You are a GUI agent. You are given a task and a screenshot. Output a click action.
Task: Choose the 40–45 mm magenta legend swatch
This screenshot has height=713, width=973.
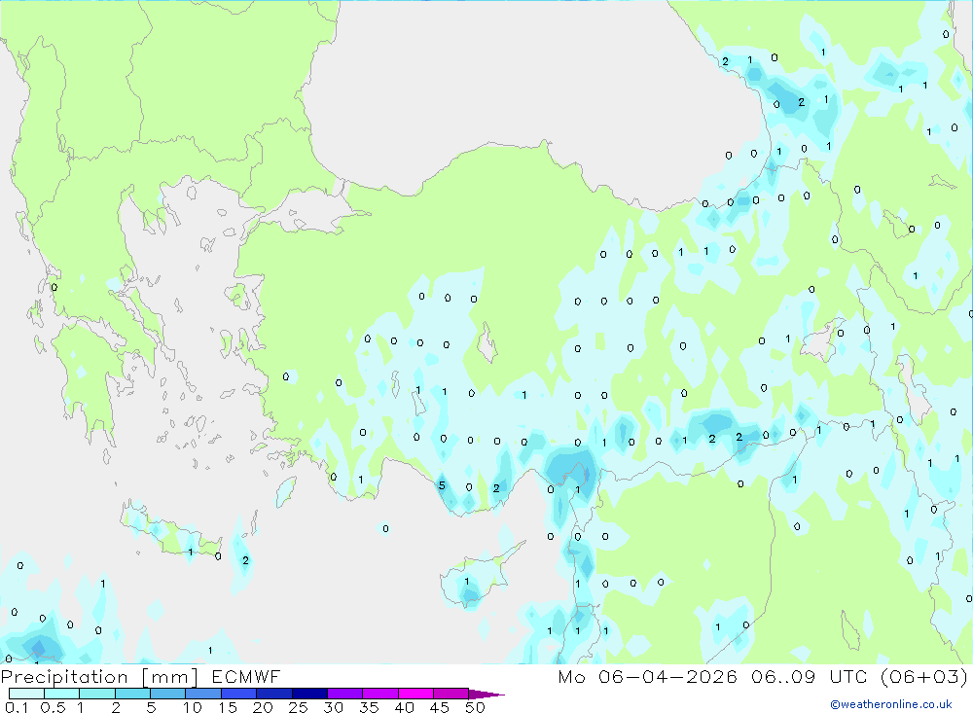(415, 694)
